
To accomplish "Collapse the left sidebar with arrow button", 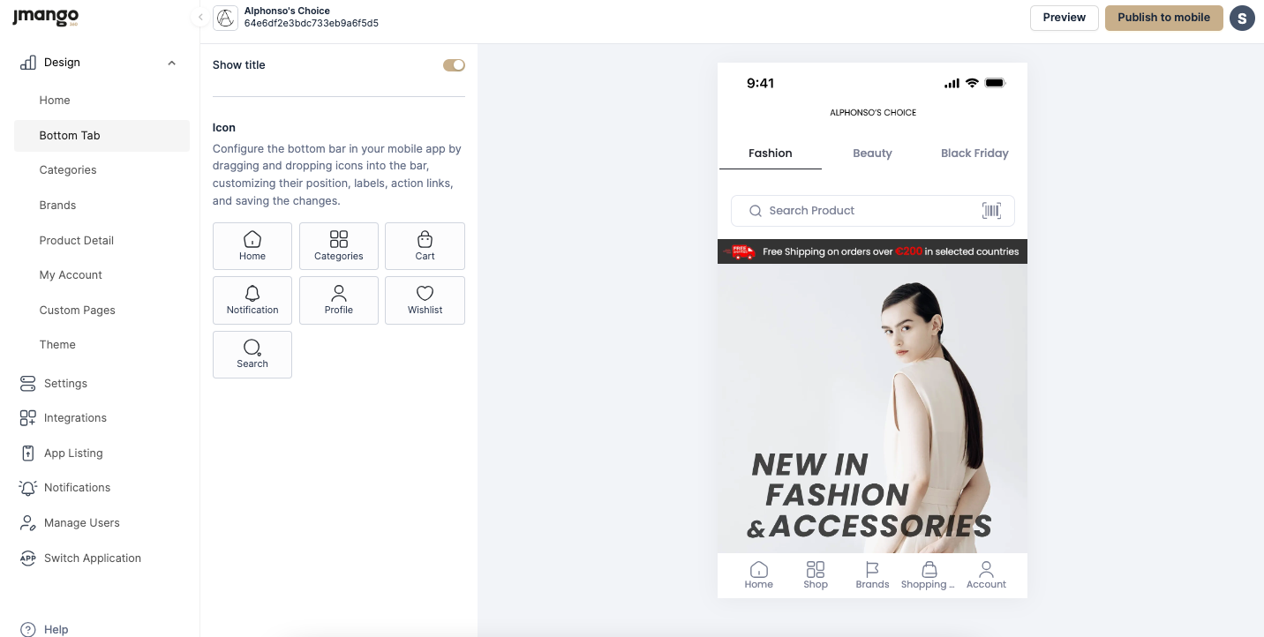I will coord(200,18).
